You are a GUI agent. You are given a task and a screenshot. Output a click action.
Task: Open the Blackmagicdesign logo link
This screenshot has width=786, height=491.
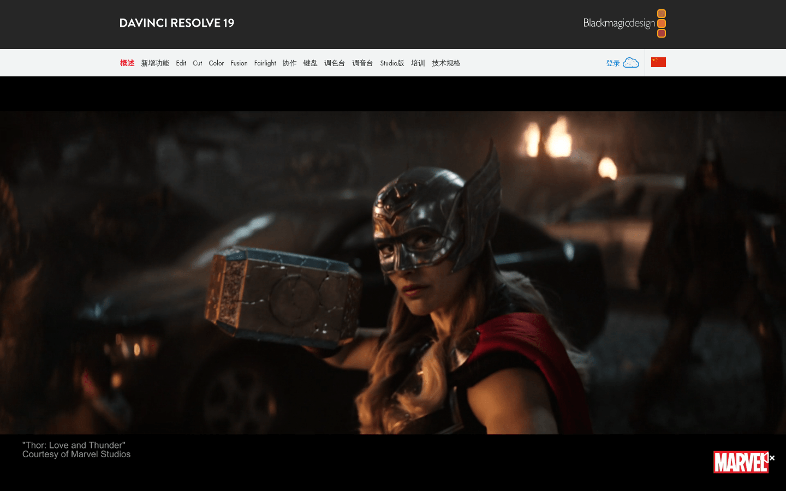tap(624, 23)
